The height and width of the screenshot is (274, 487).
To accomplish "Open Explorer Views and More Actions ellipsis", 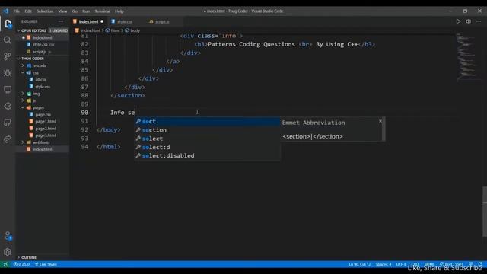I will coord(61,21).
